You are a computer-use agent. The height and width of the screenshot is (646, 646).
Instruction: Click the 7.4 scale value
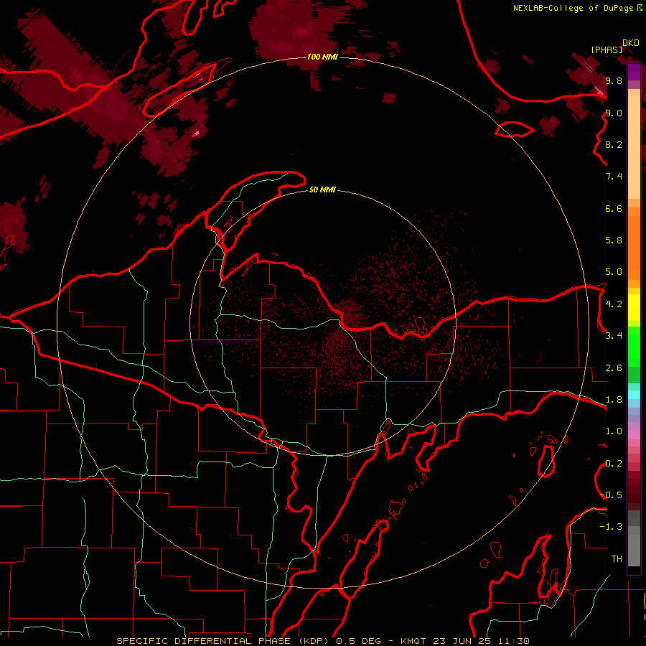pos(614,177)
